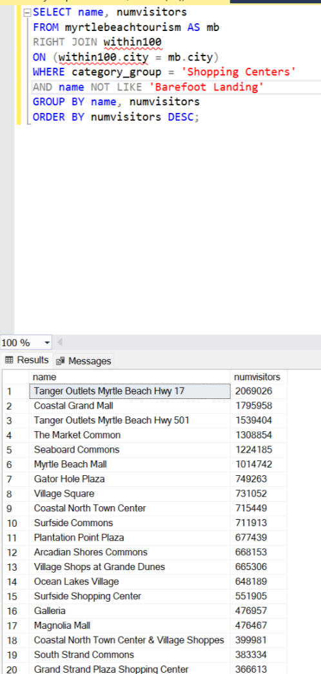The height and width of the screenshot is (674, 321).
Task: Place cursor in 'Barefoot Landing' string
Action: [206, 87]
